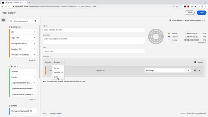Expand the Day dimension chevron

tap(34, 32)
